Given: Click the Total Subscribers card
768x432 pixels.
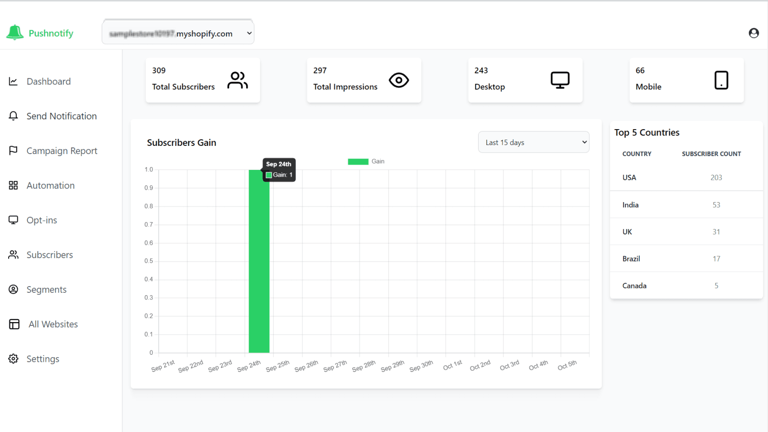Looking at the screenshot, I should coord(202,80).
